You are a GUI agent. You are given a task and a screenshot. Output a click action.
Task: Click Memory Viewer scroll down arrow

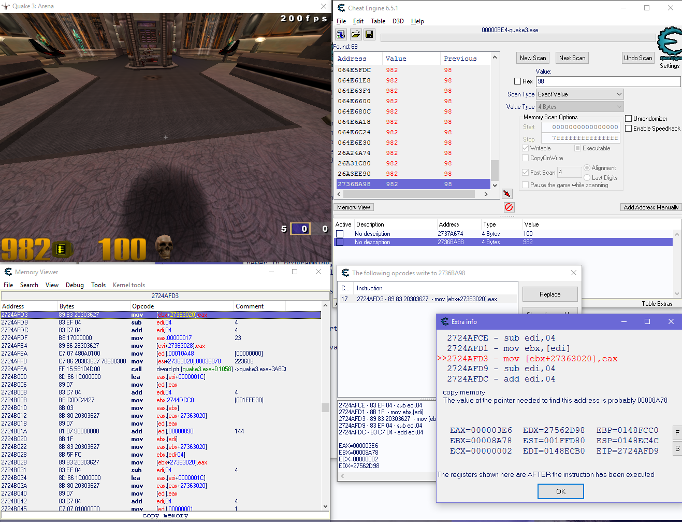tap(325, 506)
